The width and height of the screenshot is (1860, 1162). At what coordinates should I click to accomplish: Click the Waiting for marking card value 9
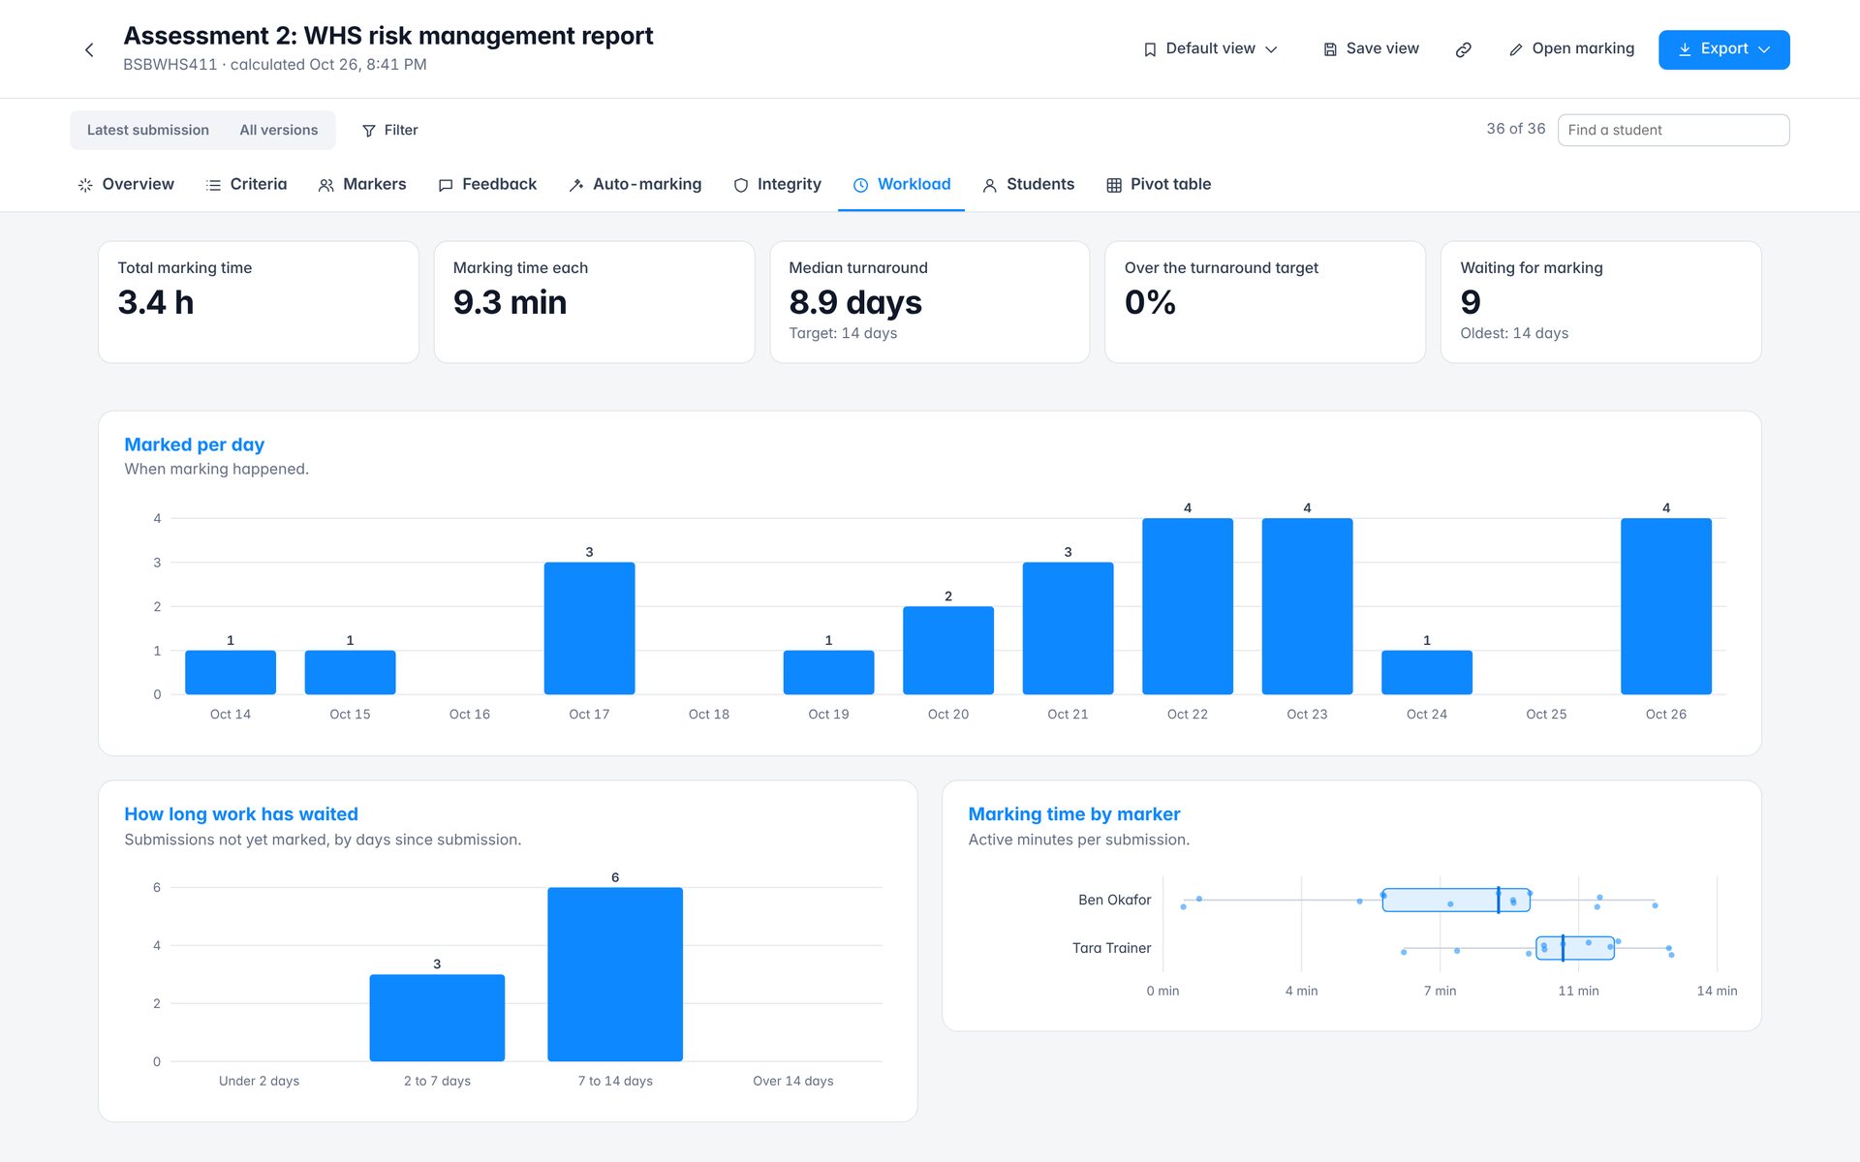pos(1471,303)
